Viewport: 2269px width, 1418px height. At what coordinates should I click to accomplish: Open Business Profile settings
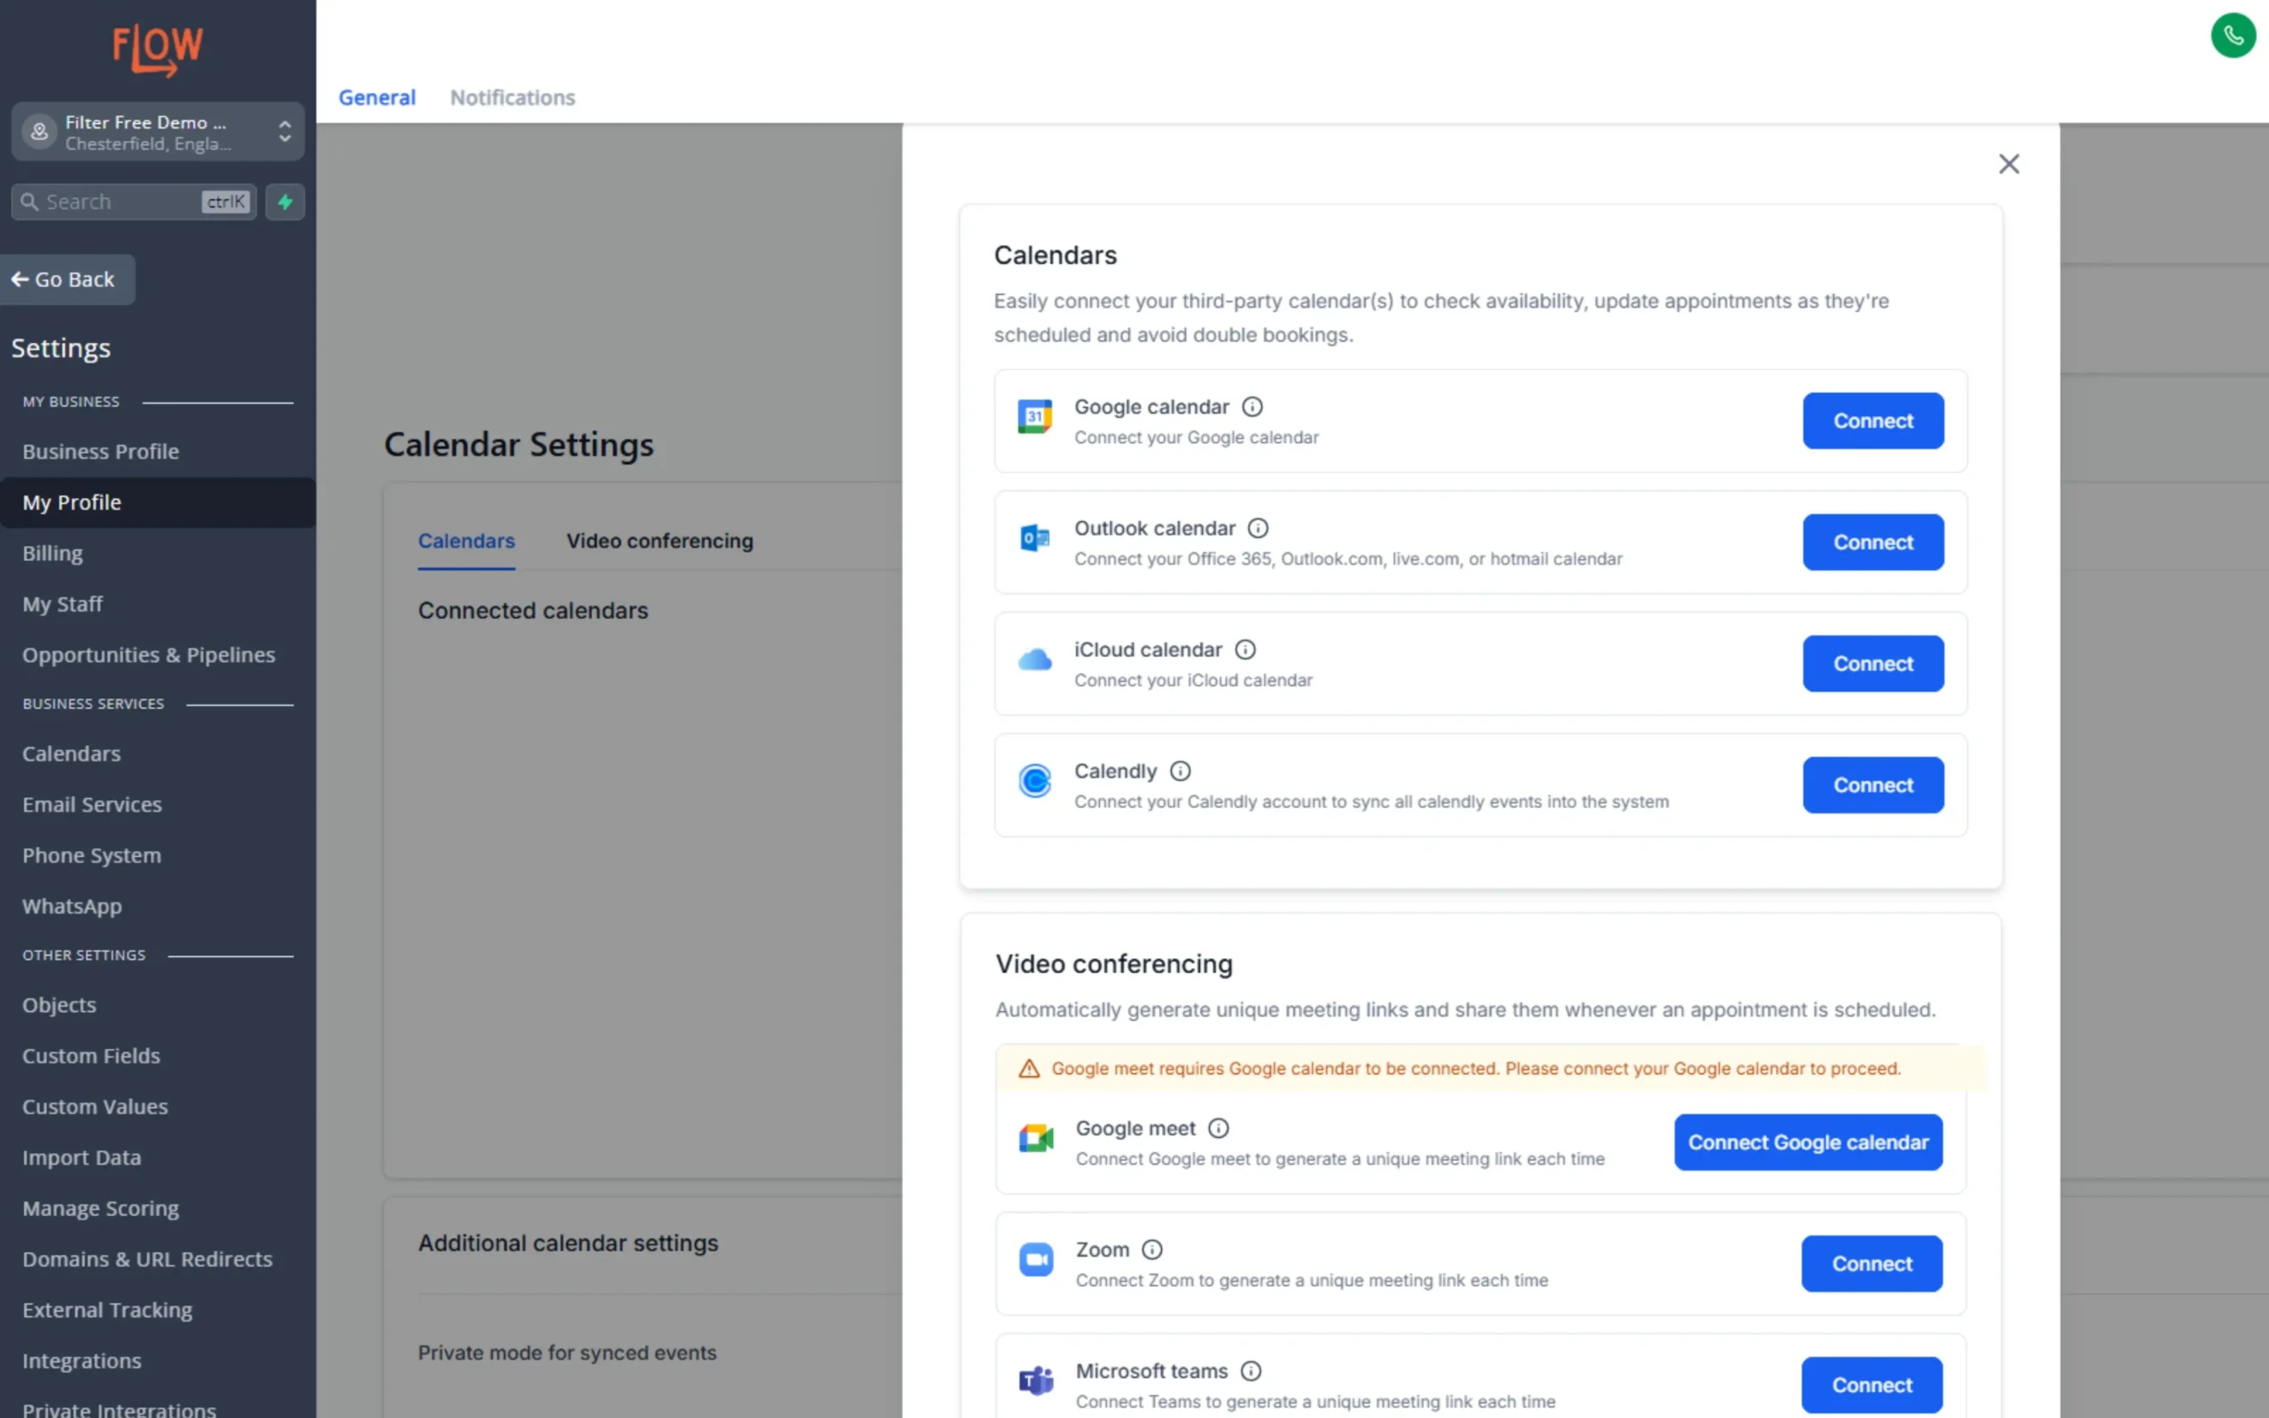[158, 451]
